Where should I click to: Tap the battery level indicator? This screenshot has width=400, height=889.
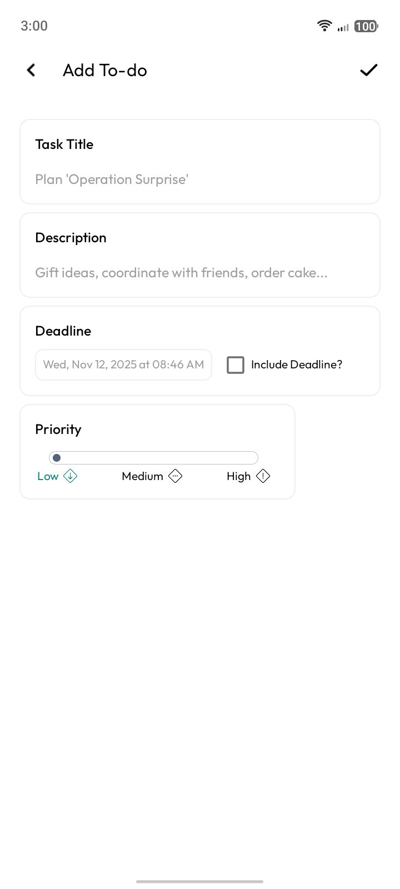(366, 26)
